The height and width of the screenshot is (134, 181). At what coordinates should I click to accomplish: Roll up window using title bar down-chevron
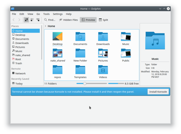[160, 9]
